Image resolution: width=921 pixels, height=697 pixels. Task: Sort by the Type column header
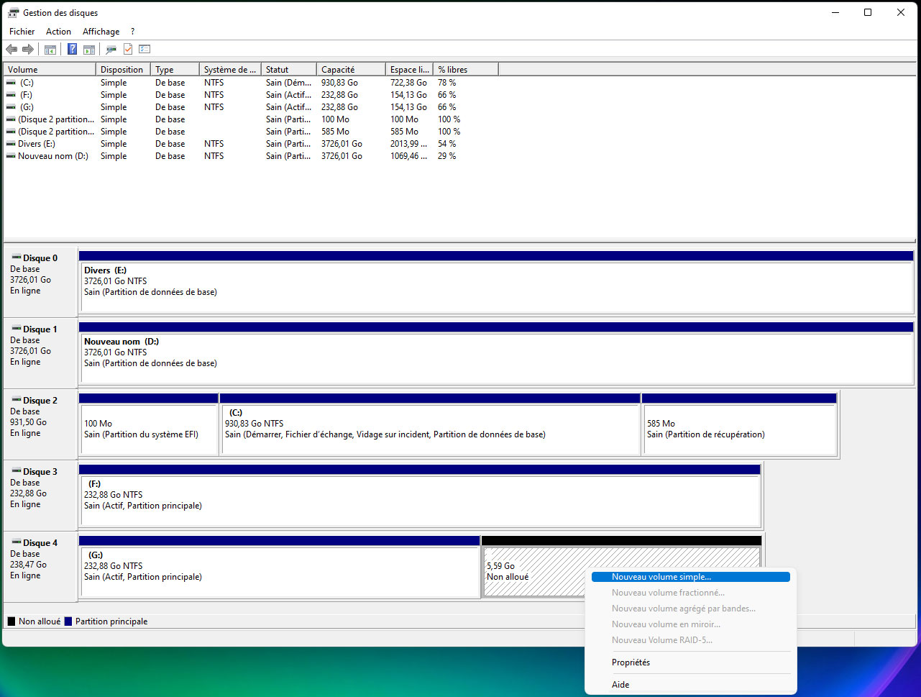click(x=175, y=70)
